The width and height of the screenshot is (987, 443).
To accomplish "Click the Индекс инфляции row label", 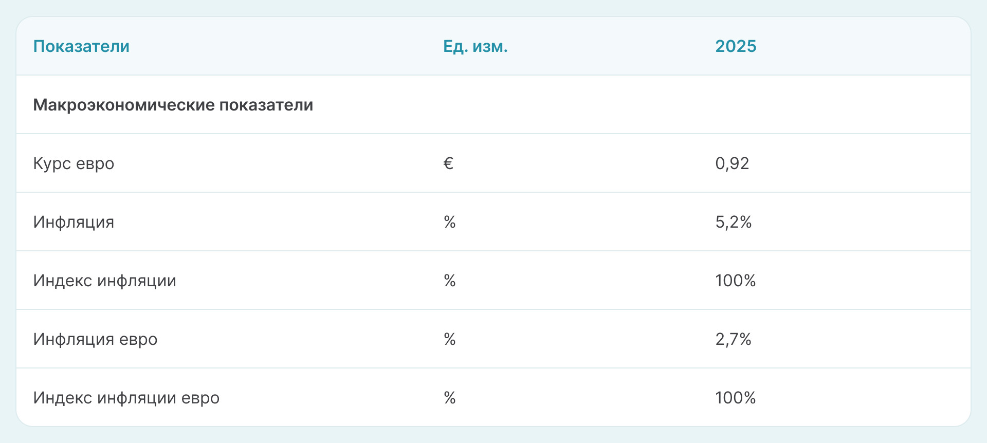I will 104,281.
